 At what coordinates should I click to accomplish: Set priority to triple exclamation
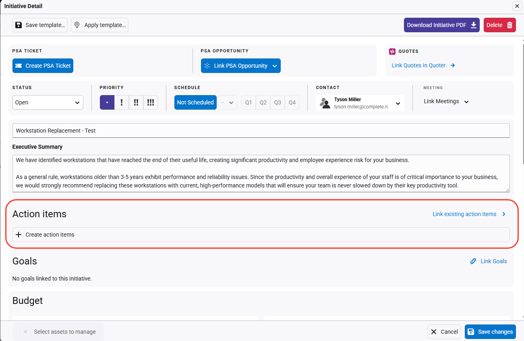(150, 102)
